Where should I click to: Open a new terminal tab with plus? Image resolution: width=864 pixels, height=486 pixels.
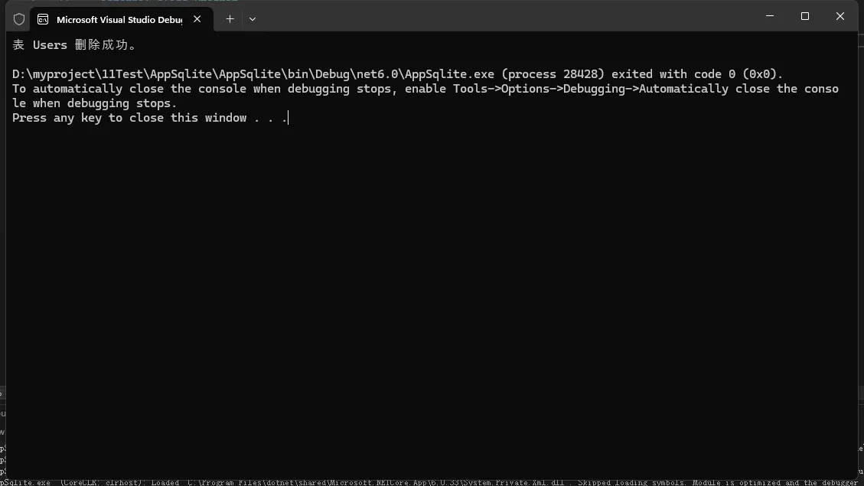tap(230, 19)
